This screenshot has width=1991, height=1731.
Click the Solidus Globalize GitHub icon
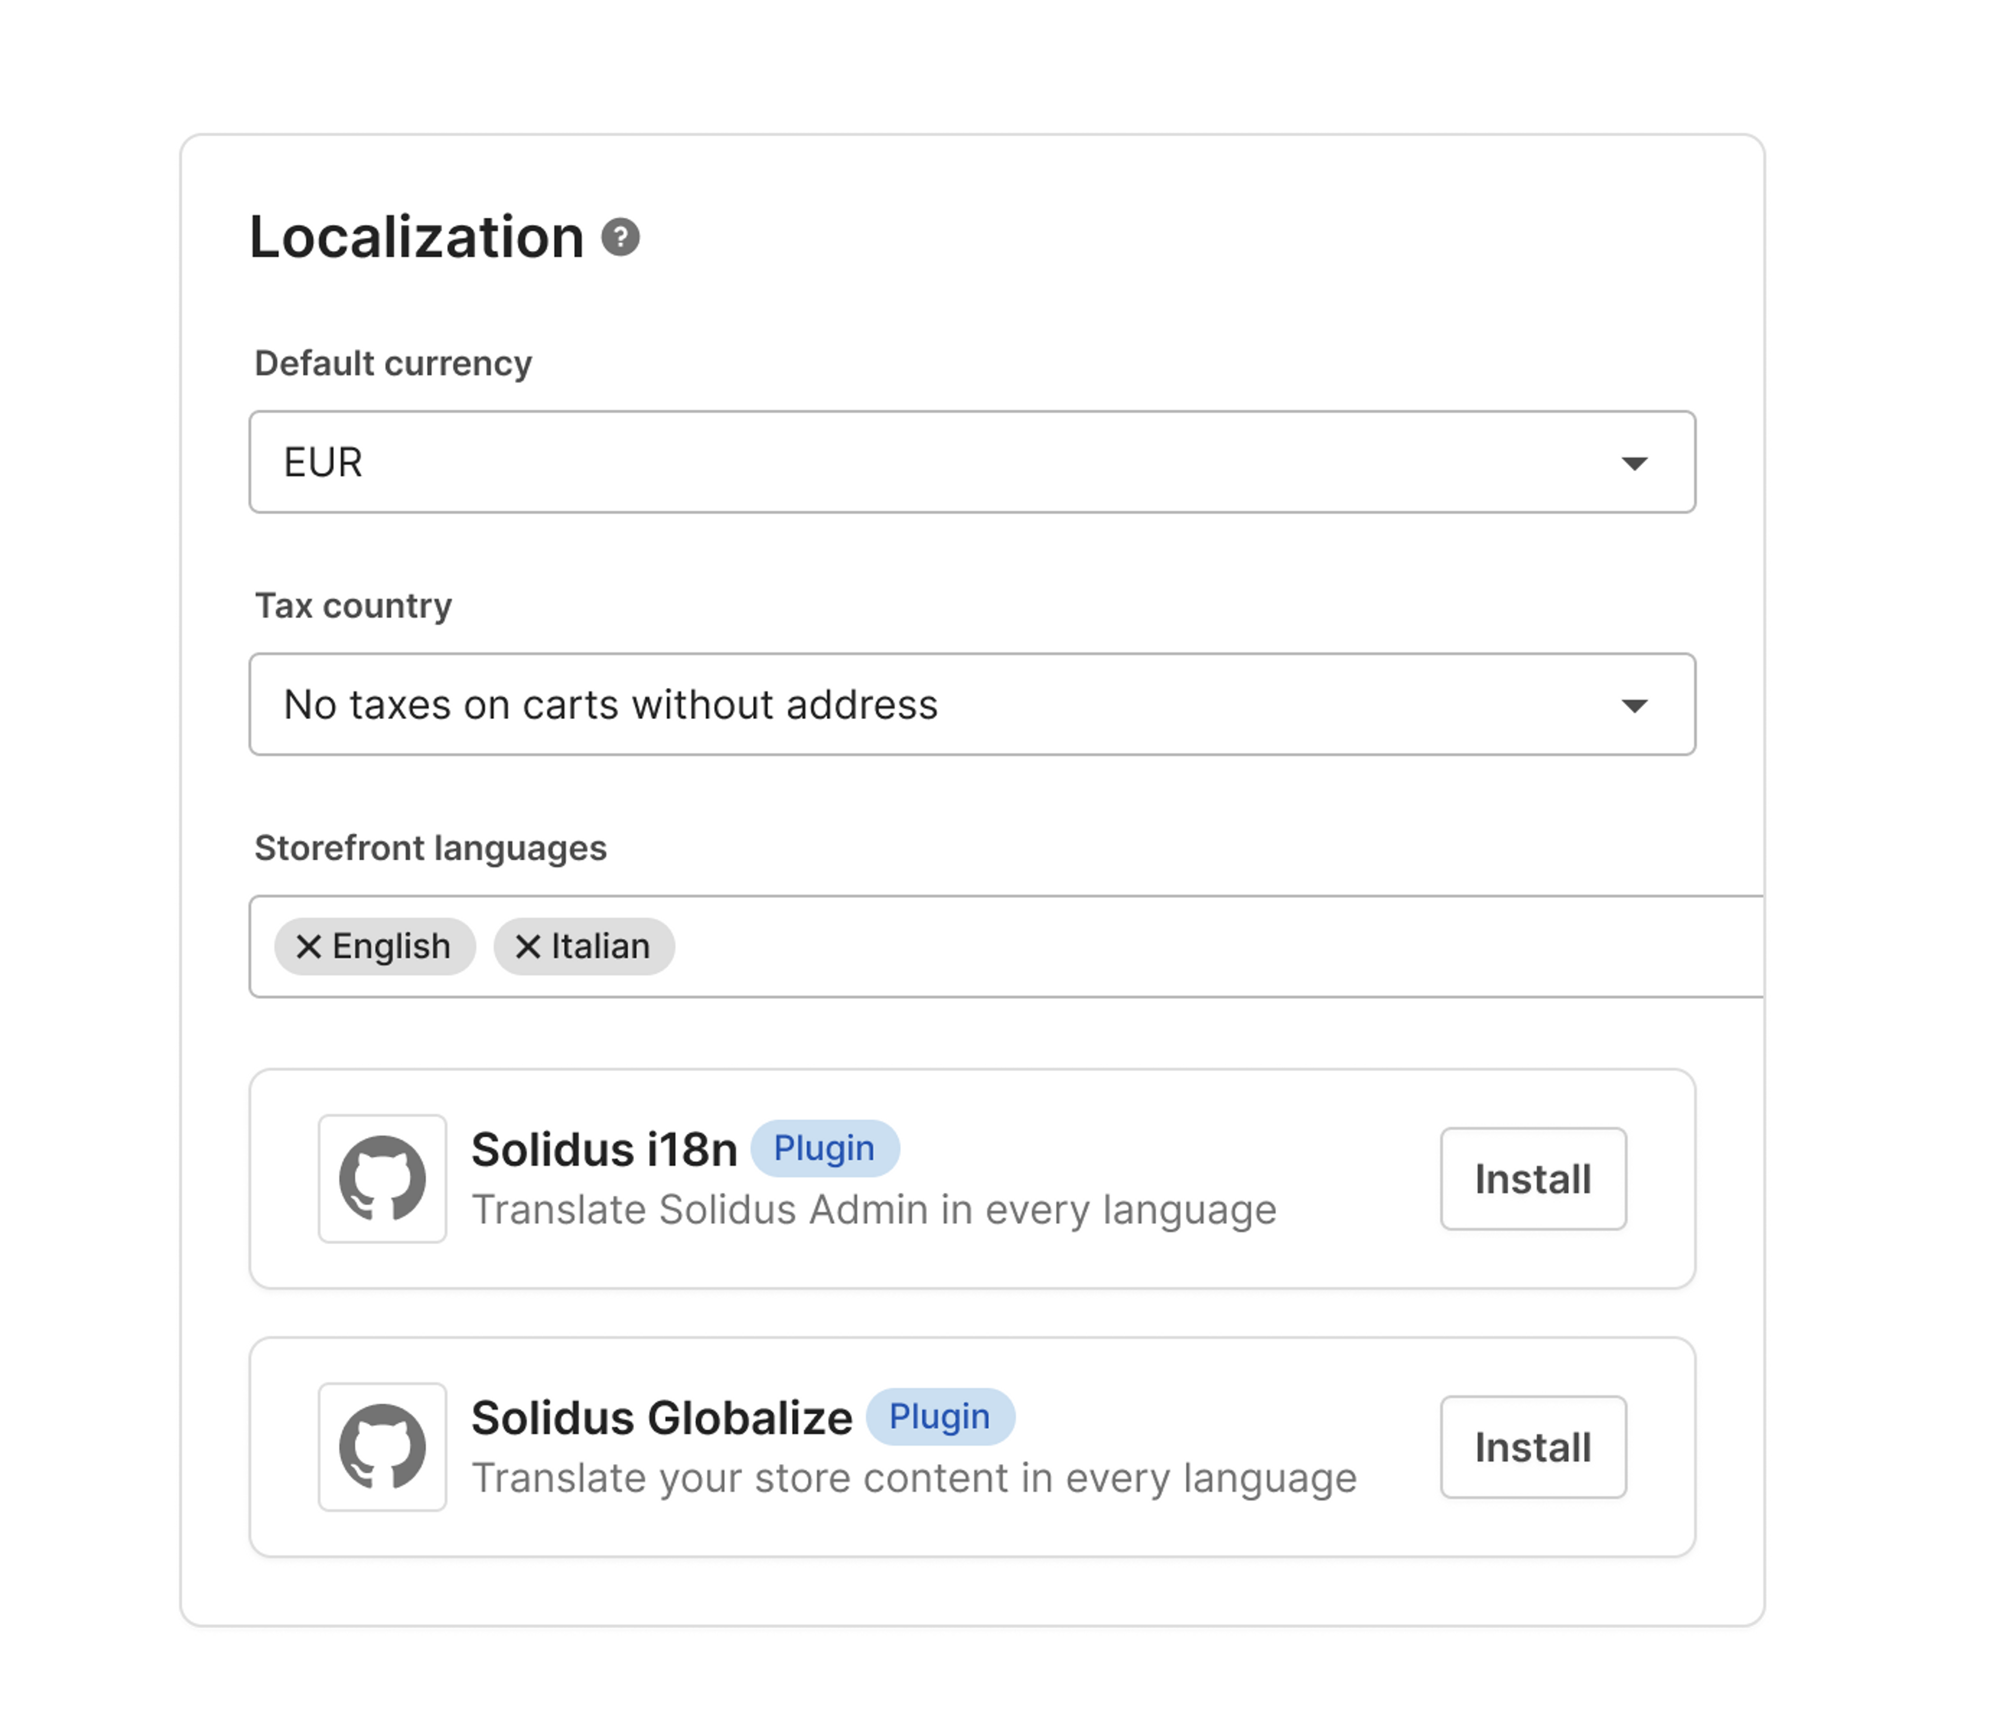tap(383, 1447)
